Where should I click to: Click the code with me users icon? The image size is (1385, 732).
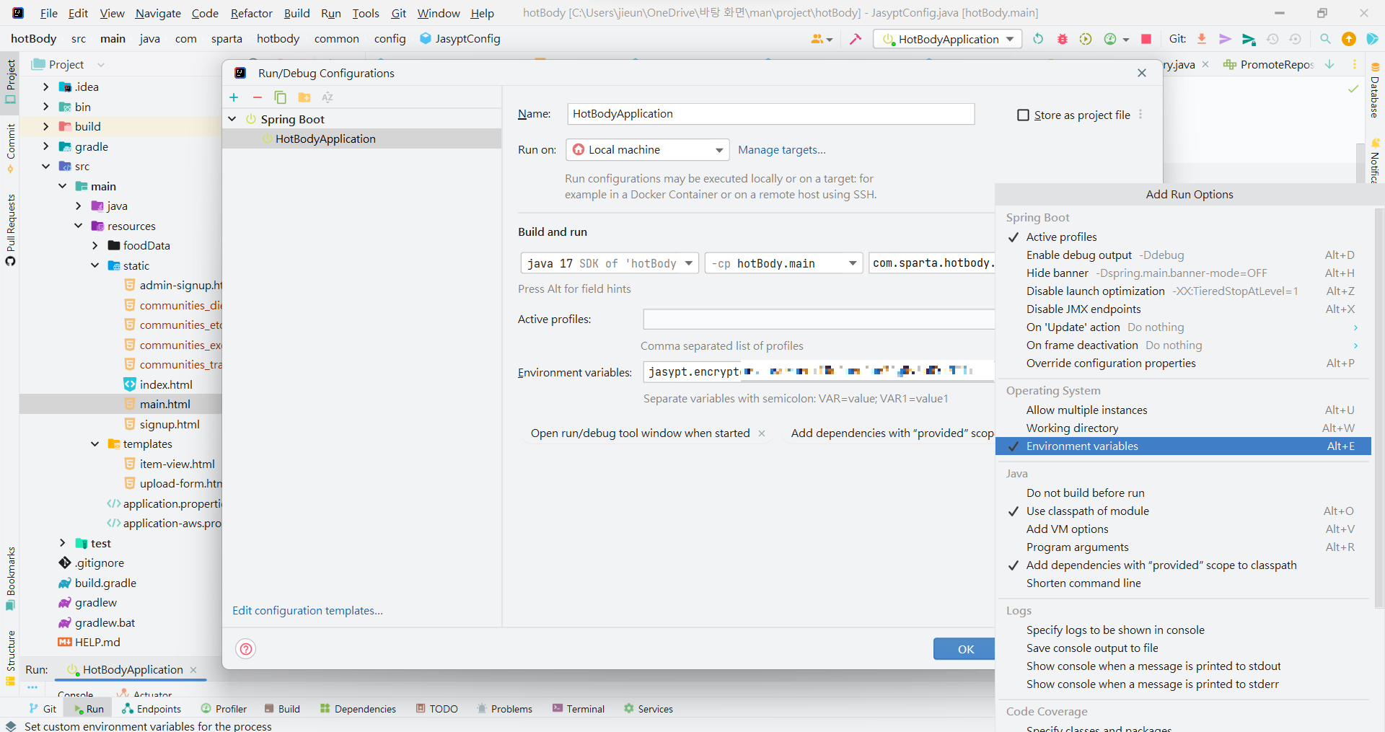point(822,39)
